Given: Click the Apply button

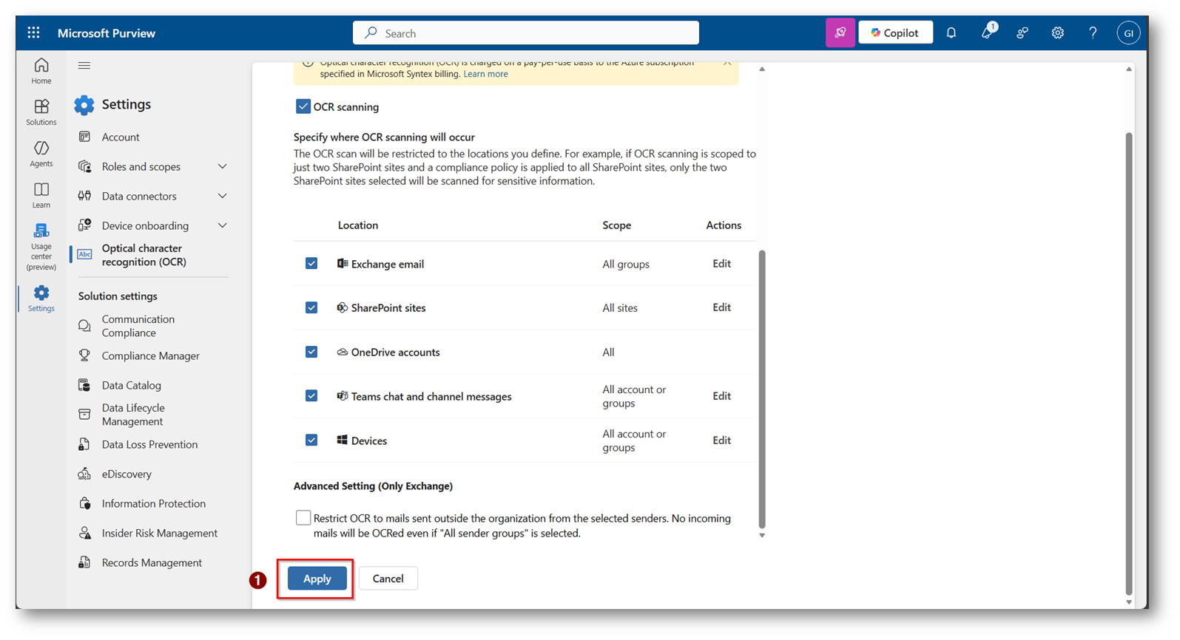Looking at the screenshot, I should pos(317,579).
